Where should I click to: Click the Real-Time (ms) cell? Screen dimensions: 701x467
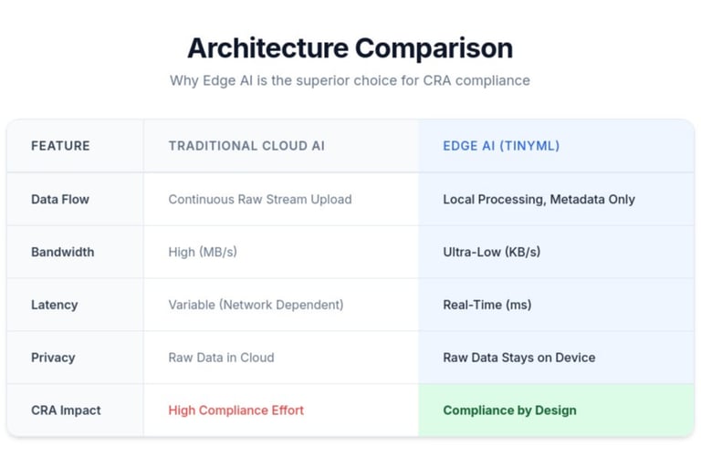click(x=487, y=305)
